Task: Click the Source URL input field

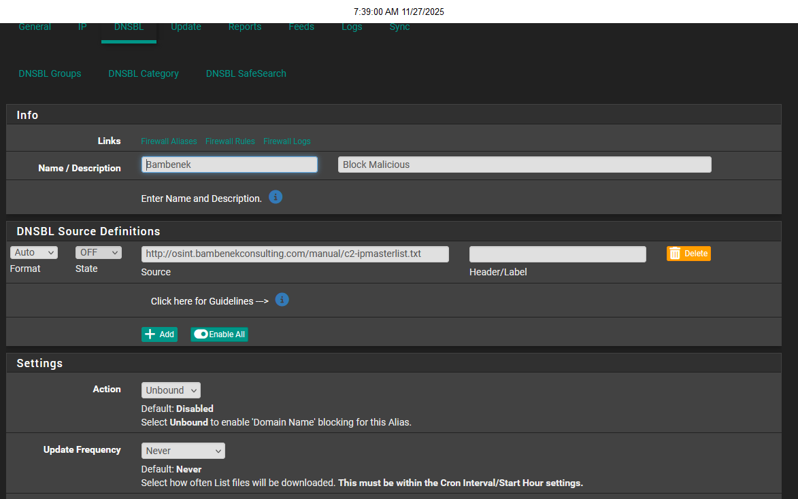Action: click(295, 254)
